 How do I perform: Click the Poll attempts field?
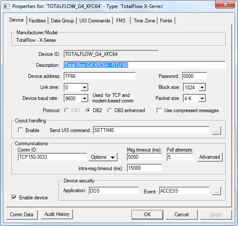(x=180, y=157)
